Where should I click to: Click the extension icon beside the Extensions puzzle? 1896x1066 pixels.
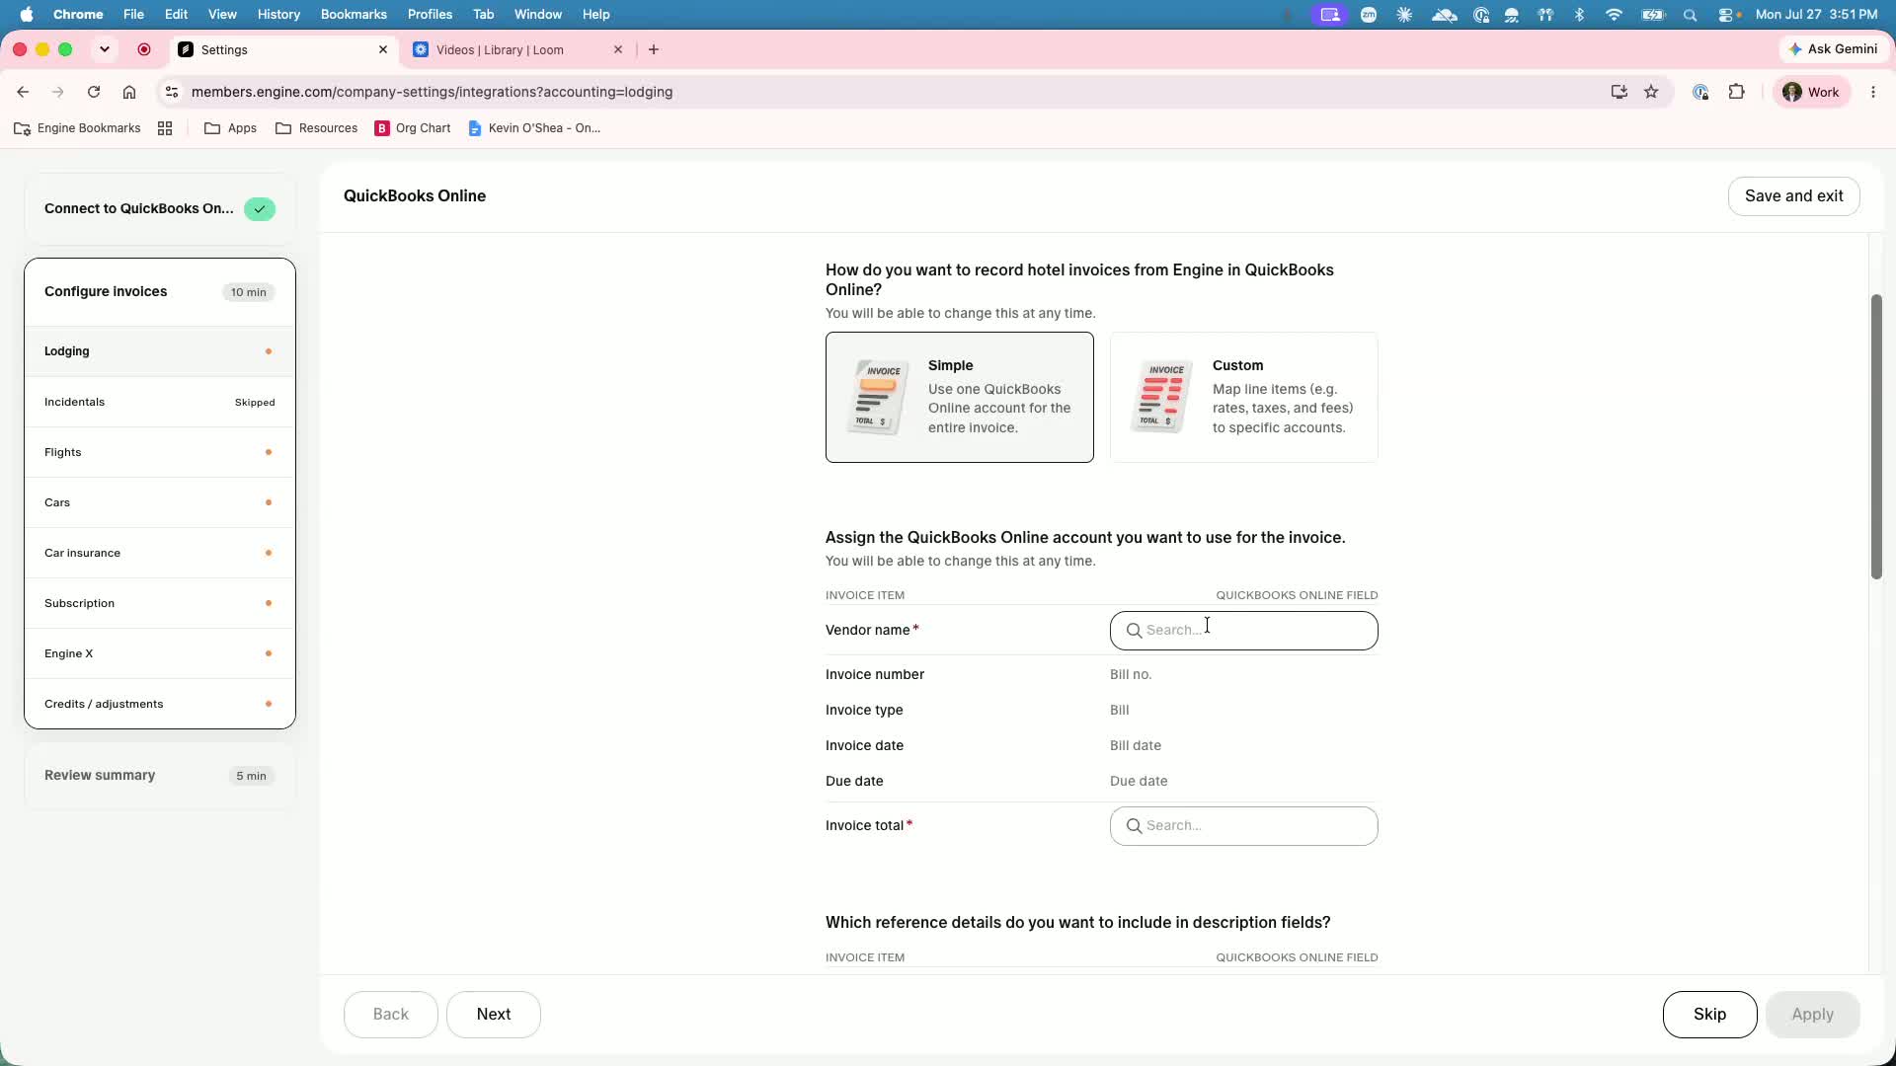click(x=1700, y=92)
